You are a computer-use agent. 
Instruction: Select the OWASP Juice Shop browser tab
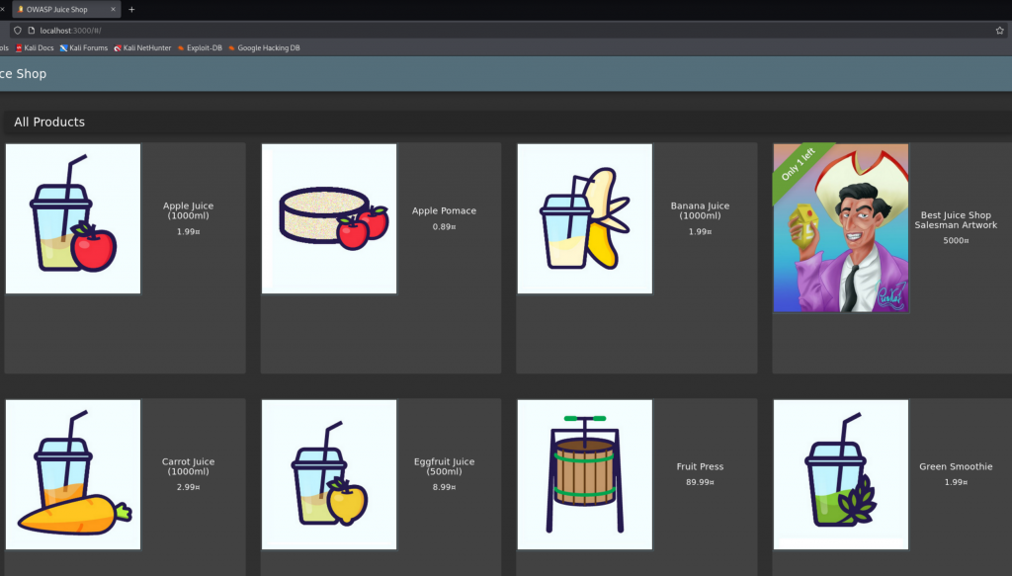[66, 10]
